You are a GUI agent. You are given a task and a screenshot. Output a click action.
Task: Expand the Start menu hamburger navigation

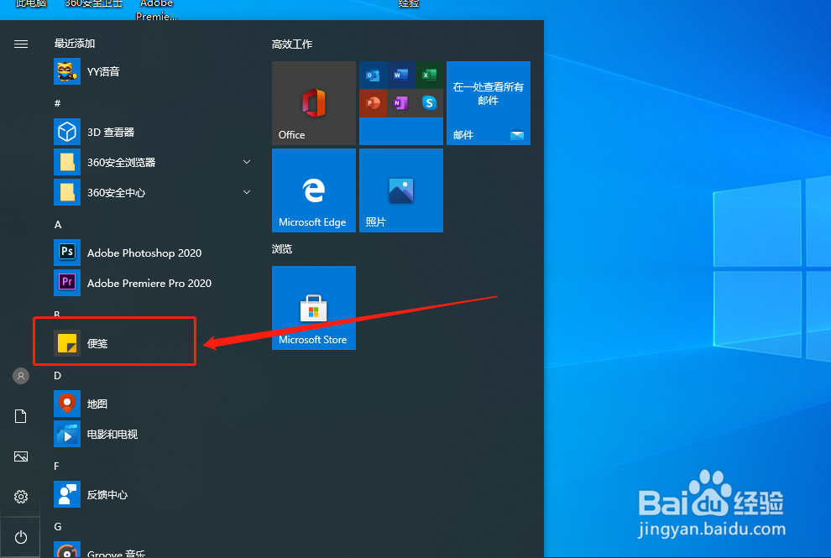(20, 44)
